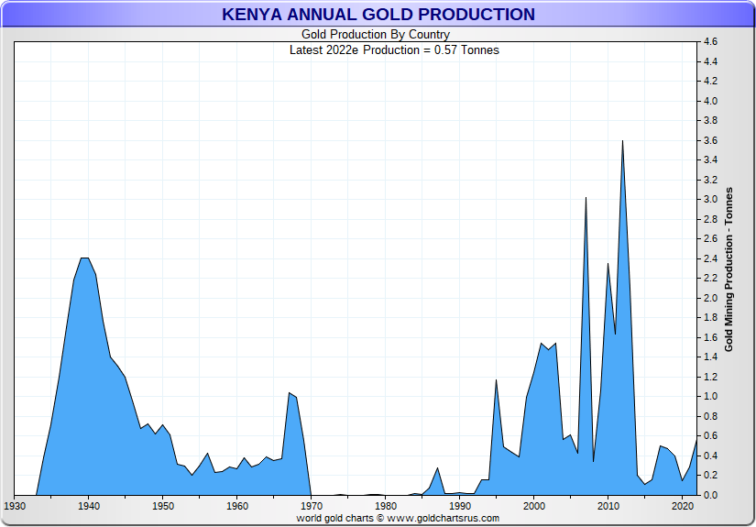Viewport: 756px width, 527px height.
Task: Click the final 2022 data point
Action: tap(696, 439)
